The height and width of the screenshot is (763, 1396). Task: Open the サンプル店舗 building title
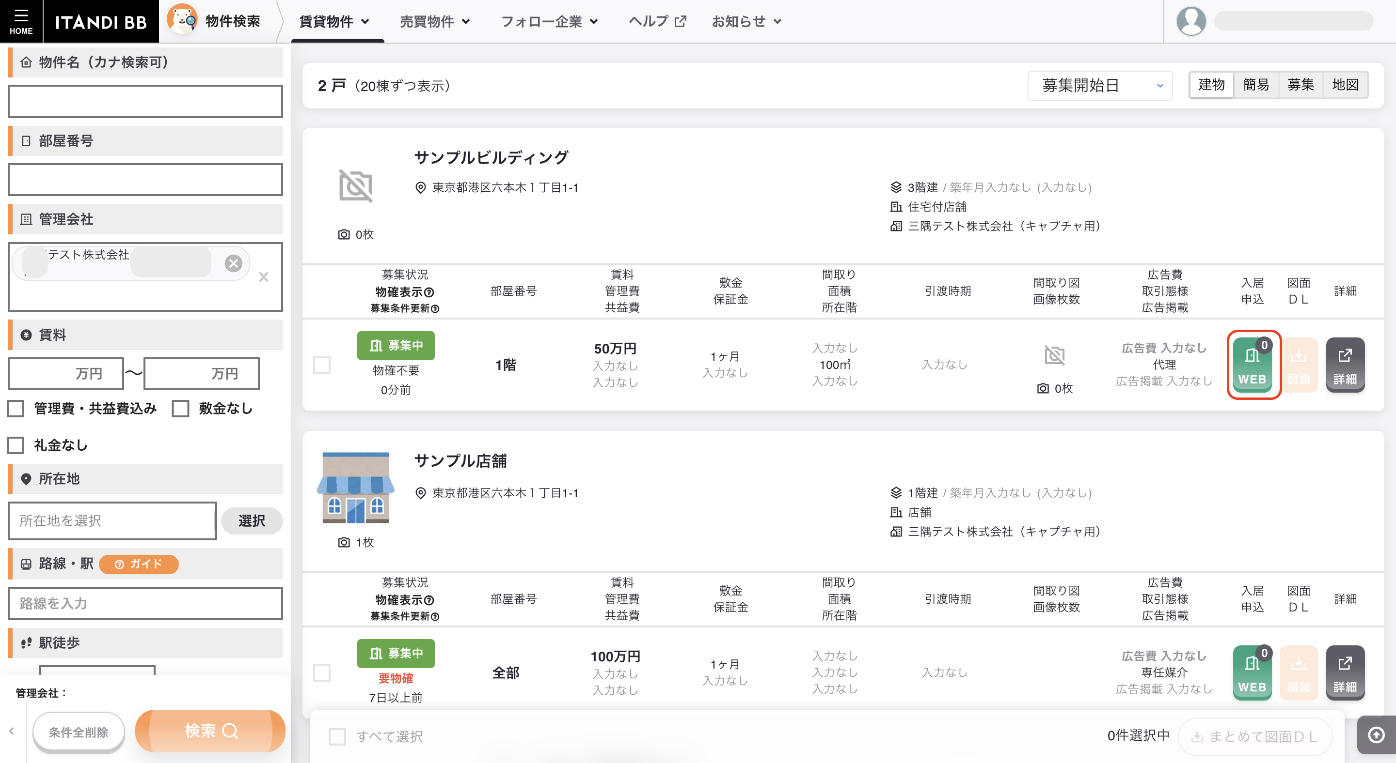click(460, 460)
